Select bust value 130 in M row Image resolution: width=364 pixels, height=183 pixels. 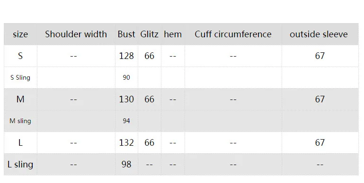[126, 99]
